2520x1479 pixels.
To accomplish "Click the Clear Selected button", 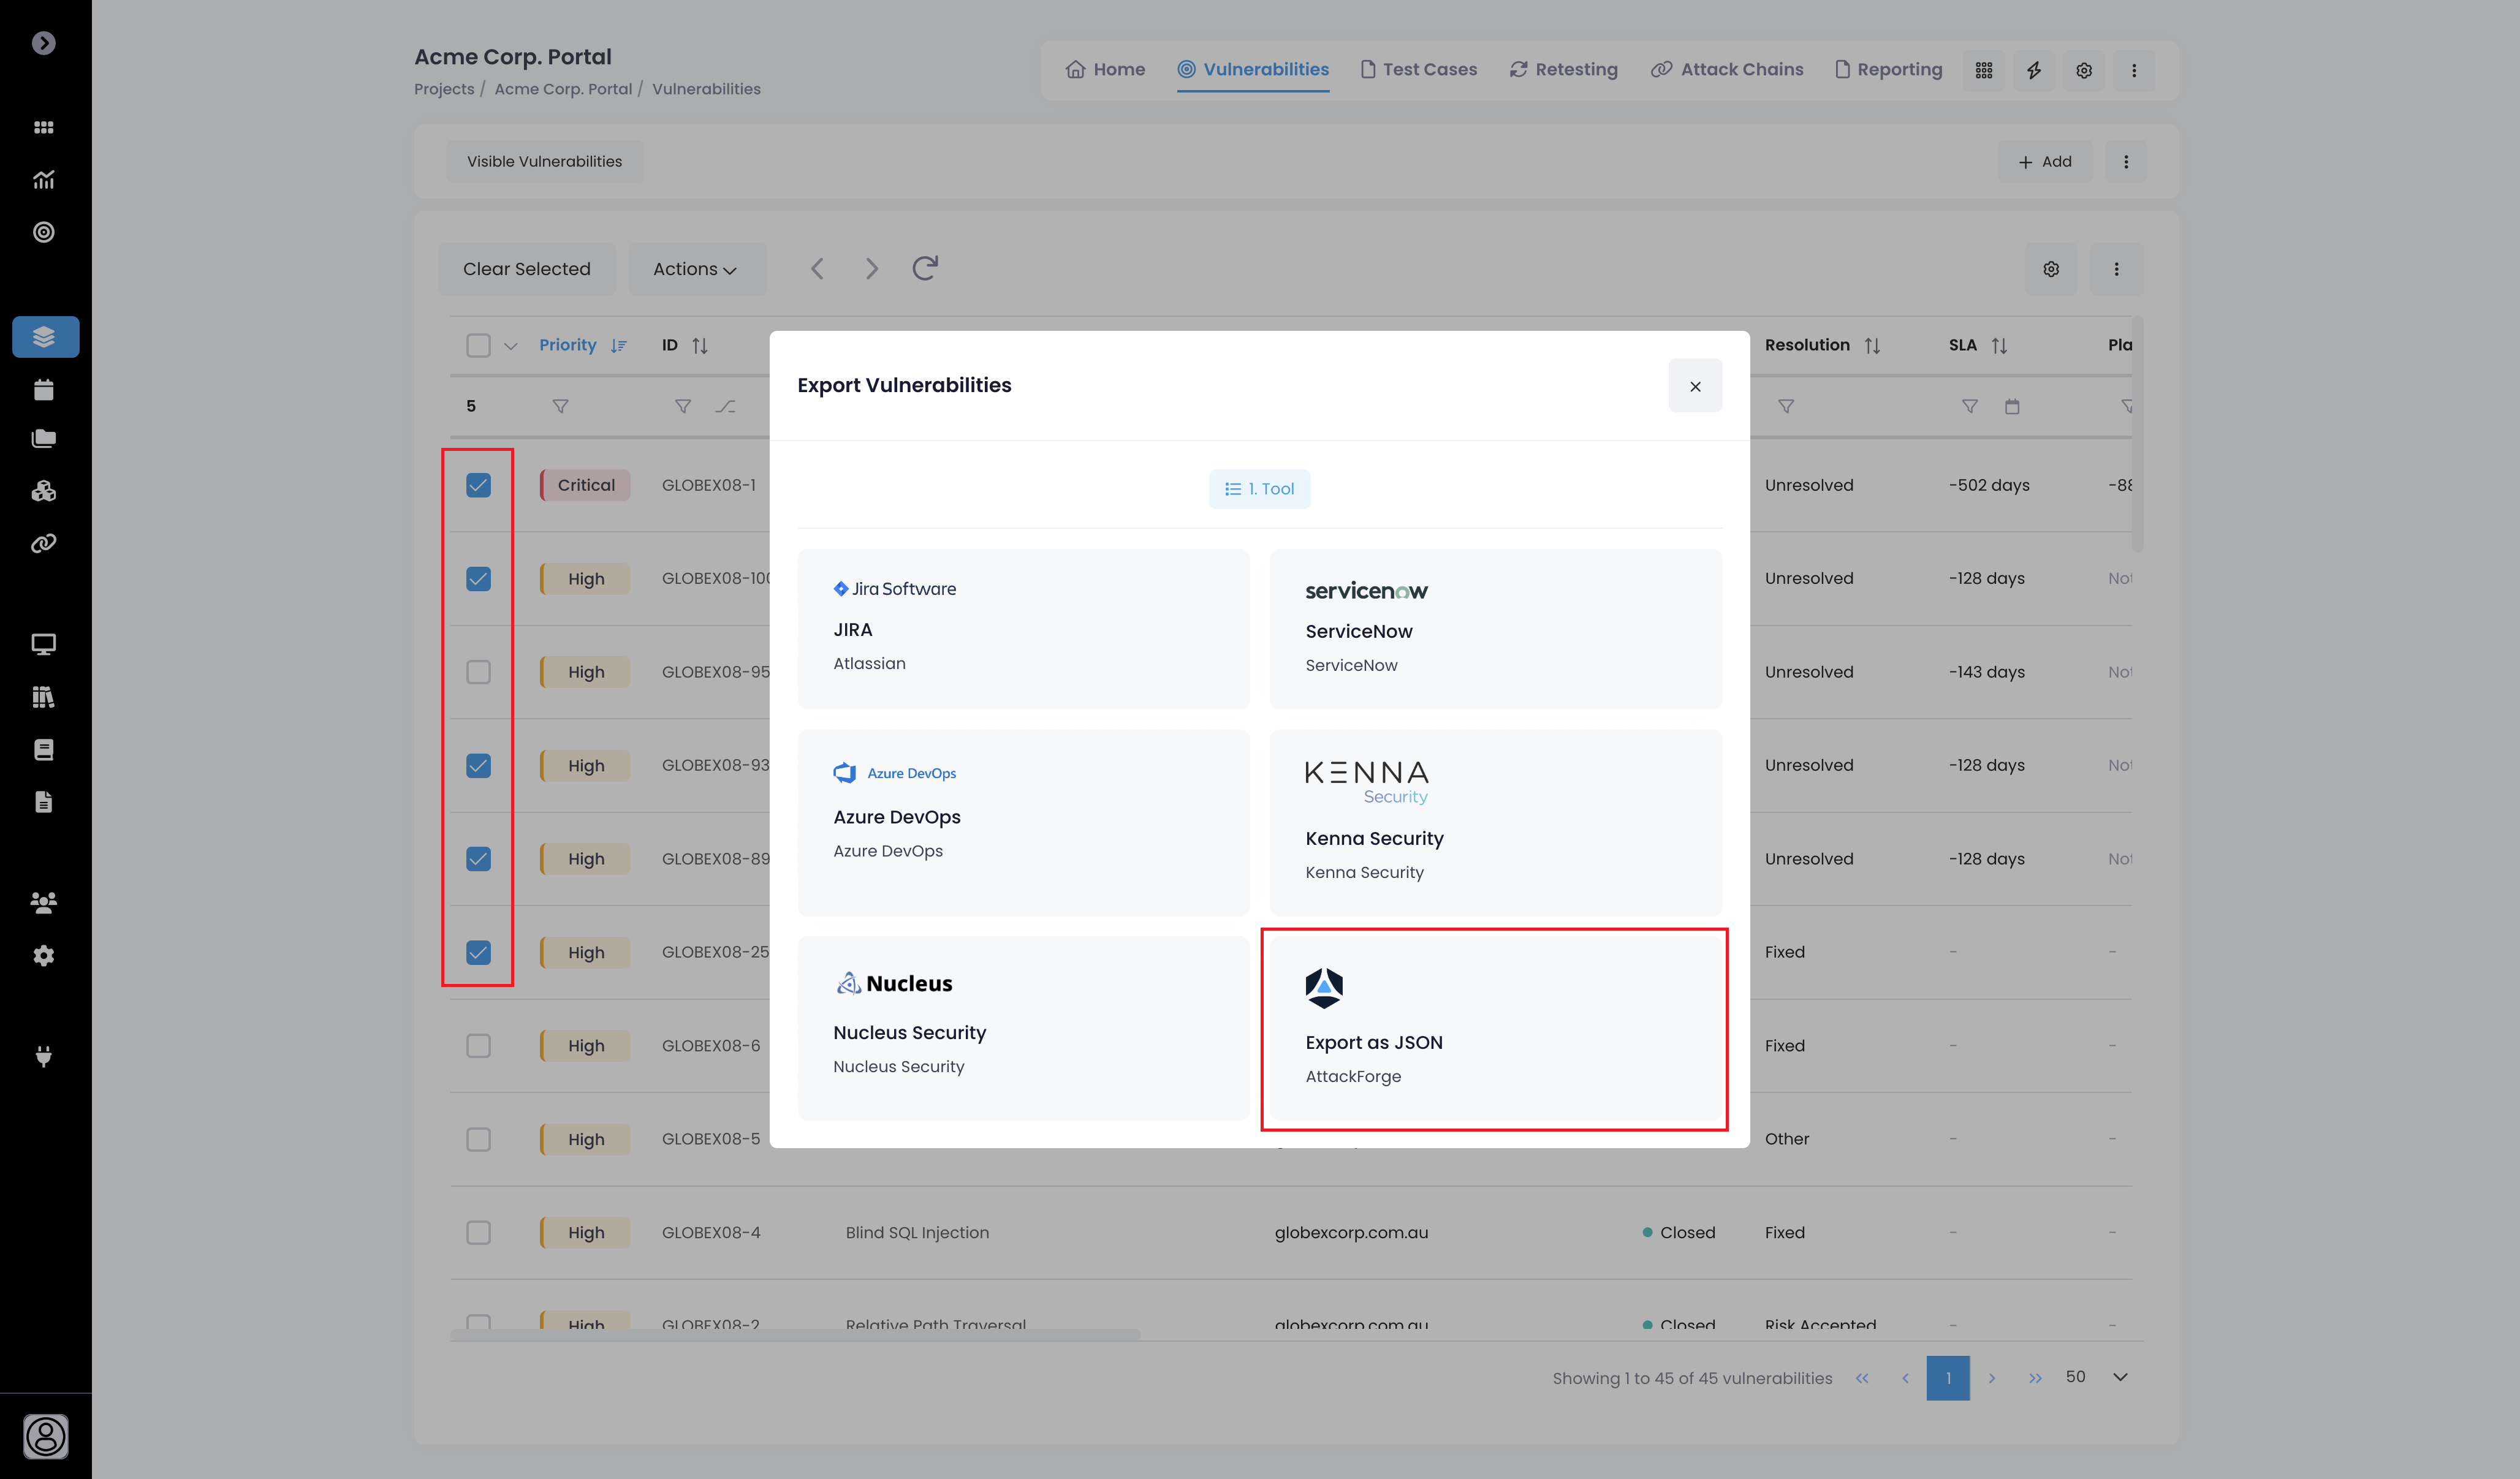I will click(x=526, y=269).
